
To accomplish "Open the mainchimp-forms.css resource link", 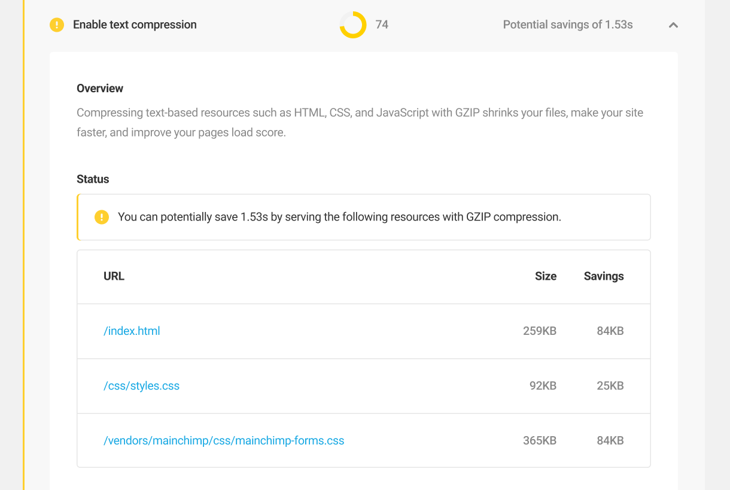I will point(223,440).
